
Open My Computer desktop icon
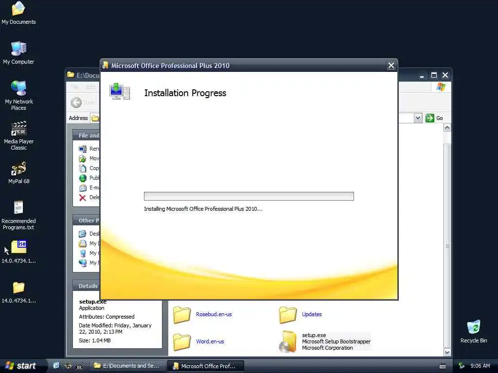pos(18,52)
